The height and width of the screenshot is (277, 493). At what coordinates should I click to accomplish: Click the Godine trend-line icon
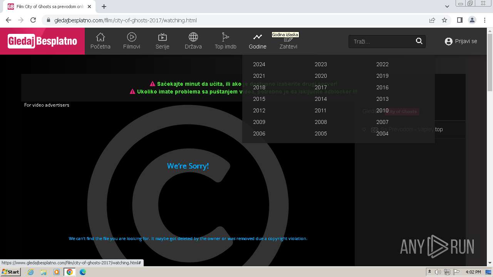click(257, 37)
